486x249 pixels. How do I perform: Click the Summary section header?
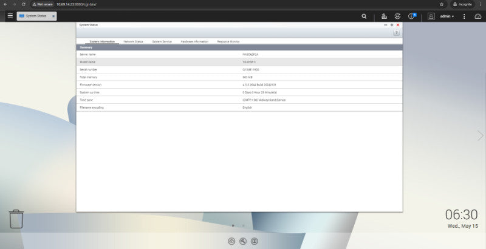[x=239, y=47]
